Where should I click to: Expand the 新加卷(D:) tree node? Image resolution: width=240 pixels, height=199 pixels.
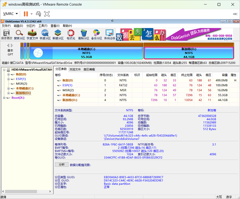pos(9,93)
